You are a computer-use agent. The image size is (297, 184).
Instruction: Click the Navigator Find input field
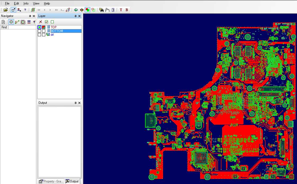click(22, 27)
